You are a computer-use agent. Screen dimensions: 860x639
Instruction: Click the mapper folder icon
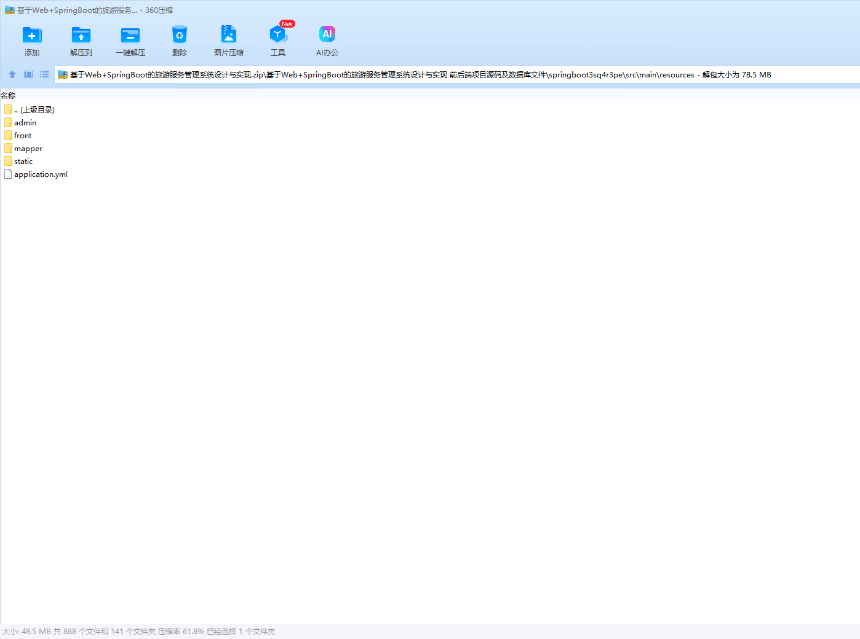[8, 148]
